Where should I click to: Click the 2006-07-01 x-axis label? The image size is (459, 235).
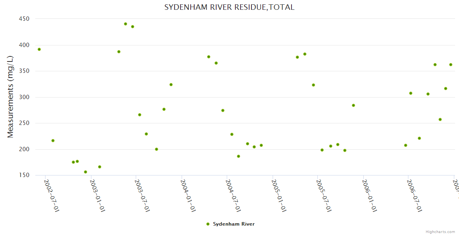point(414,195)
